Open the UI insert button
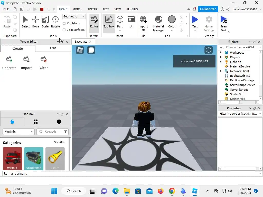 coord(131,22)
